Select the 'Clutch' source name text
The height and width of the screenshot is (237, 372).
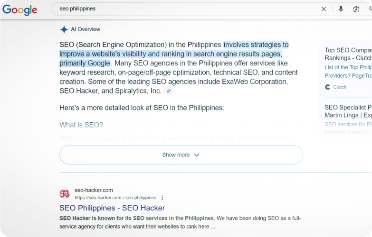340,87
